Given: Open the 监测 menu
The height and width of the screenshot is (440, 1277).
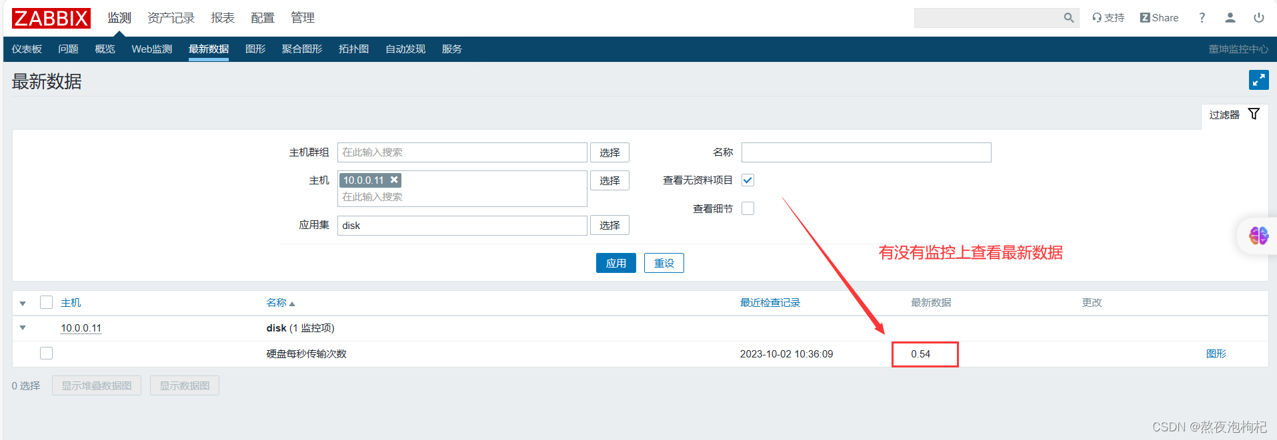Looking at the screenshot, I should (x=119, y=18).
